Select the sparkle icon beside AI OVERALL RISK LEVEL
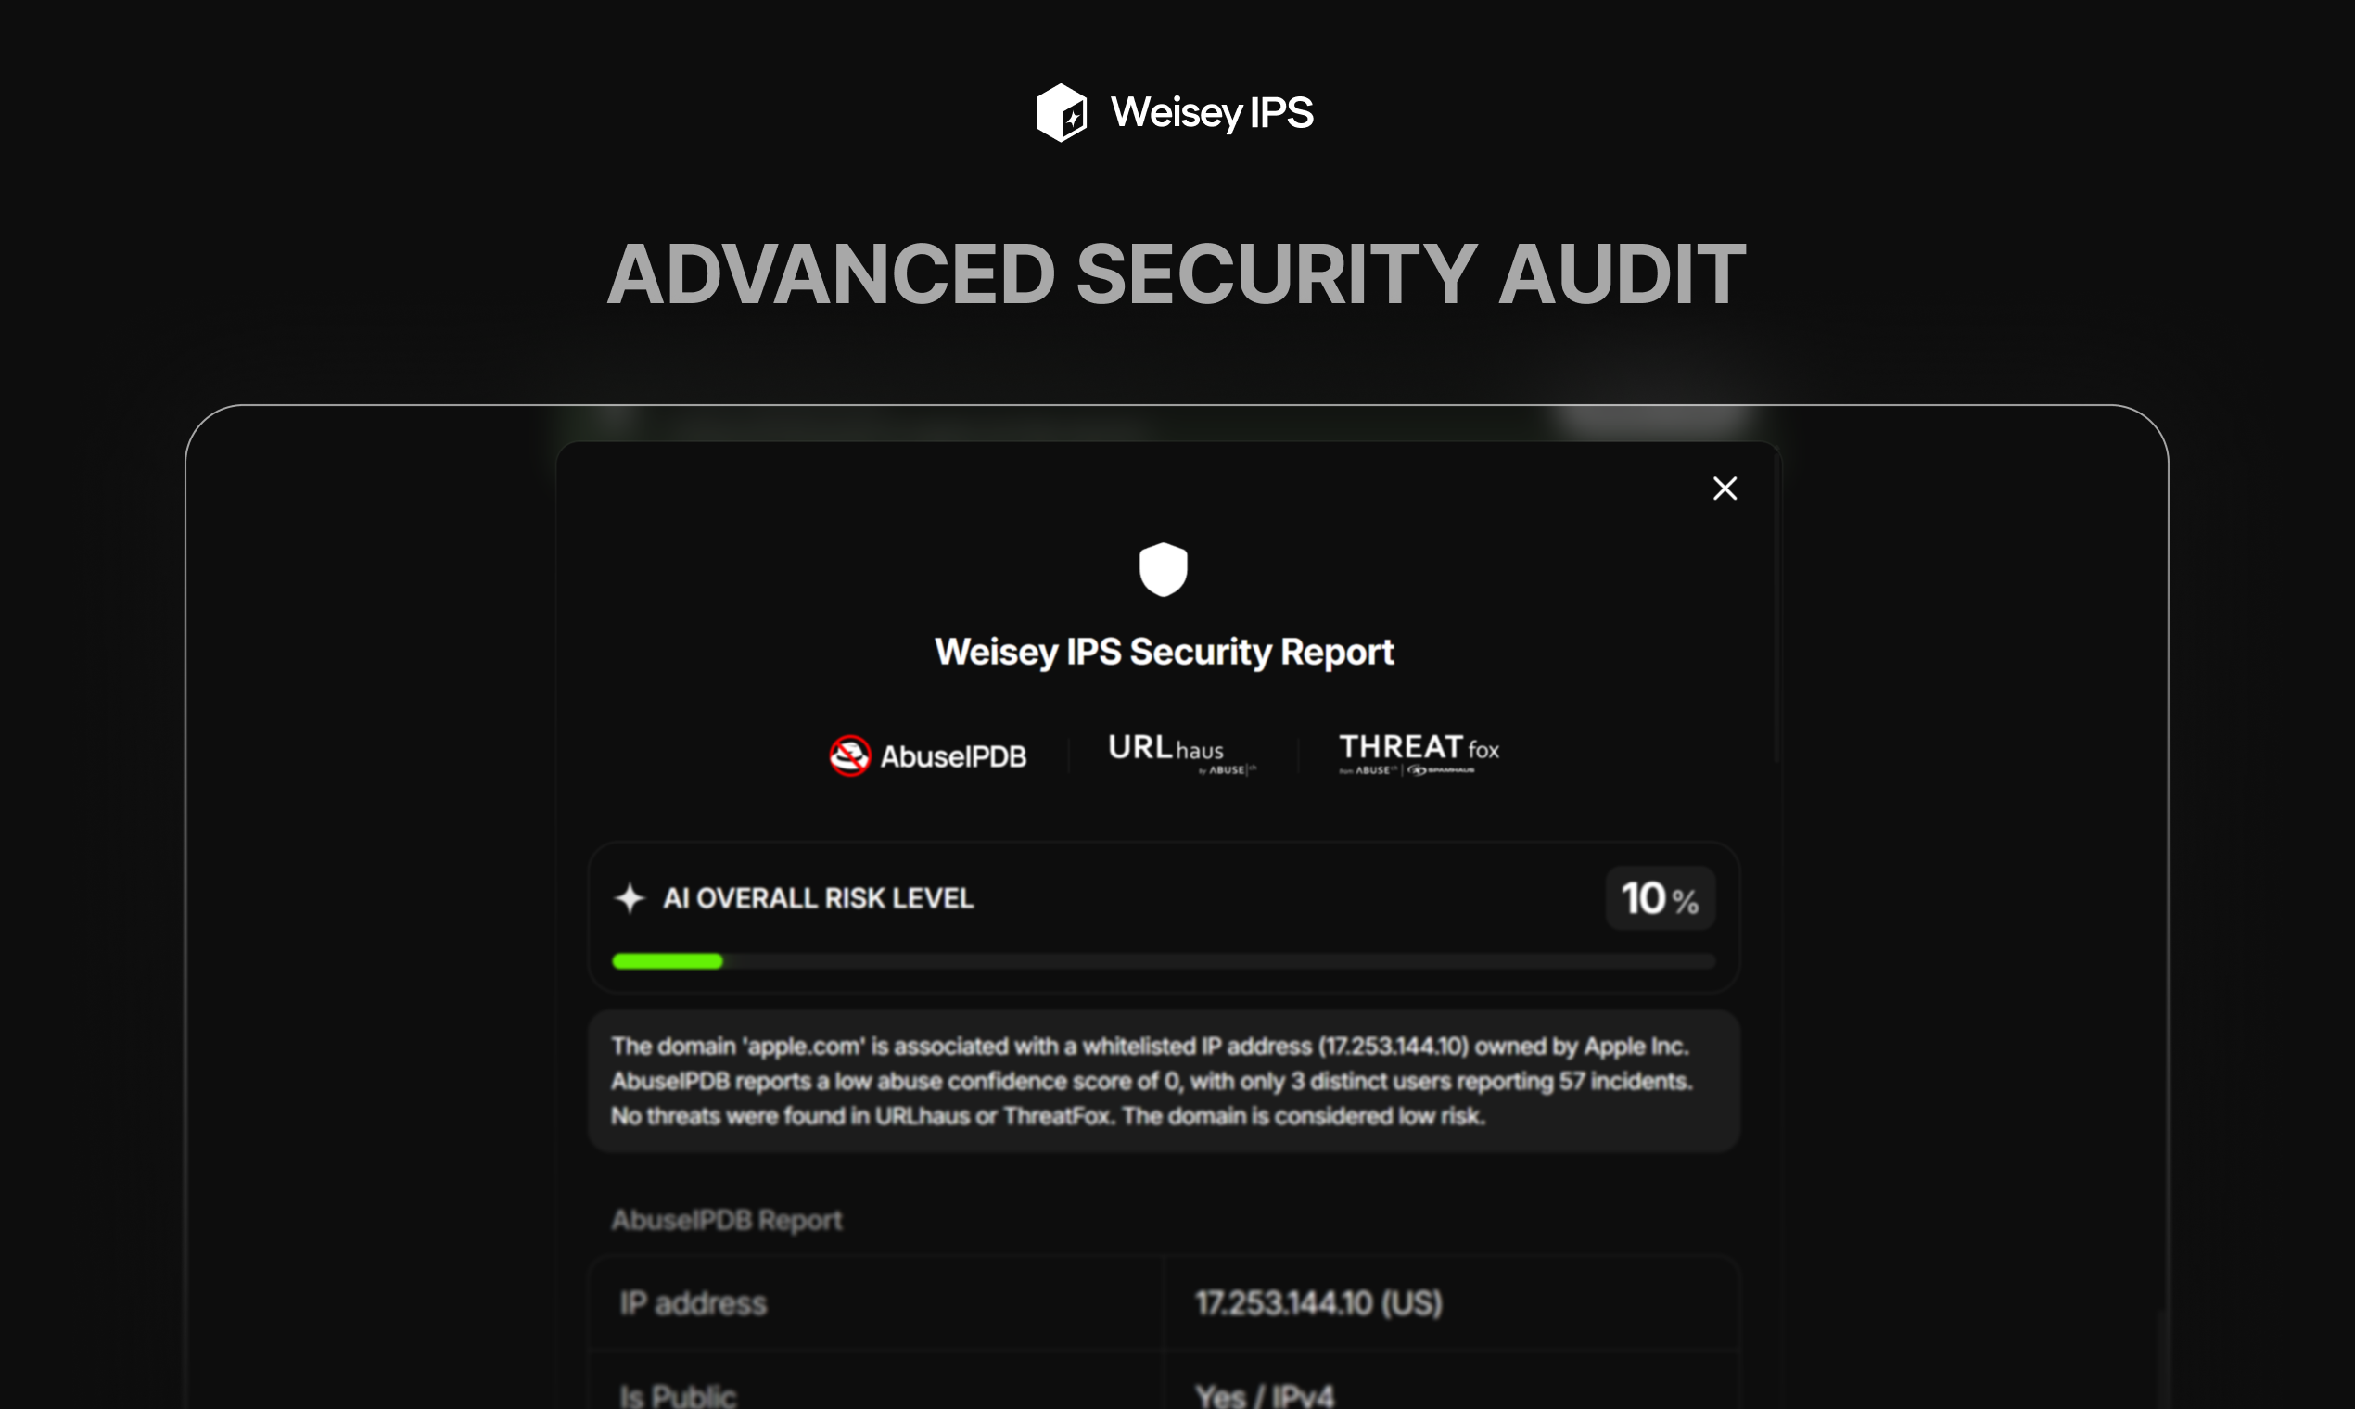Viewport: 2355px width, 1409px height. pyautogui.click(x=630, y=897)
